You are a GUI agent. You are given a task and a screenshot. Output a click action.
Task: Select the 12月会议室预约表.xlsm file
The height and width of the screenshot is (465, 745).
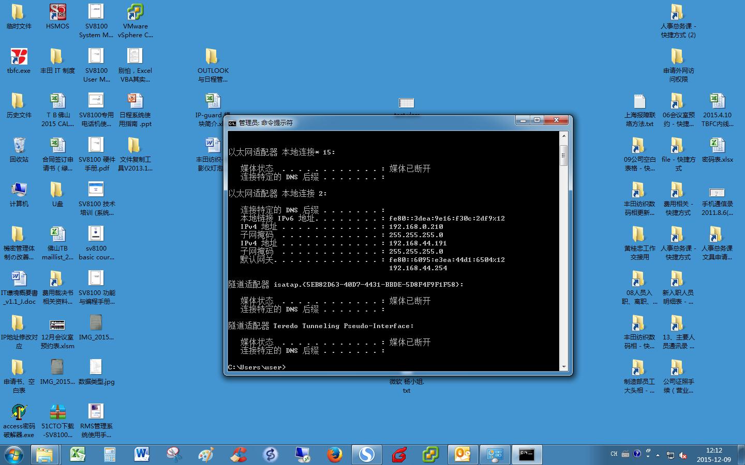(x=57, y=332)
